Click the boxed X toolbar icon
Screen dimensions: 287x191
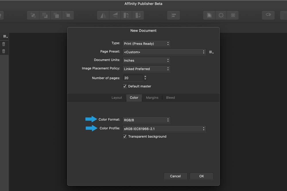pos(233,15)
